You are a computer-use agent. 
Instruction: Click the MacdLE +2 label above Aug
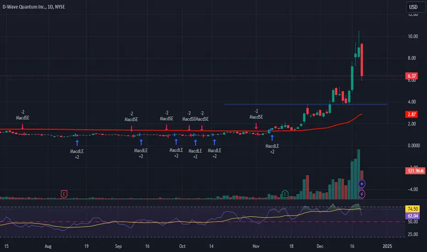point(77,154)
